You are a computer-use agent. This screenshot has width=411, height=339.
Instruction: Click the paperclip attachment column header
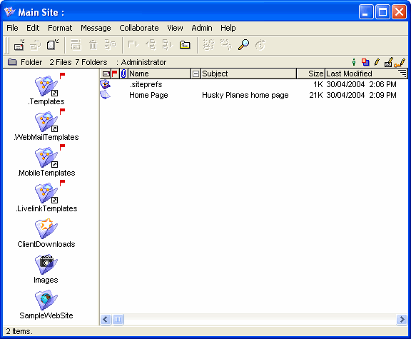tap(123, 74)
